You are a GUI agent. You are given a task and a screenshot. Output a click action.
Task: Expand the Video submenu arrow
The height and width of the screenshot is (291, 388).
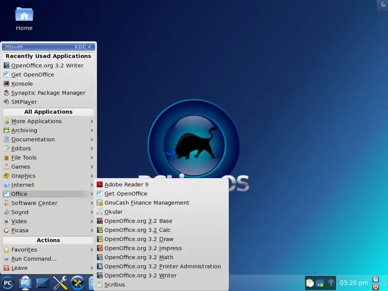[92, 221]
